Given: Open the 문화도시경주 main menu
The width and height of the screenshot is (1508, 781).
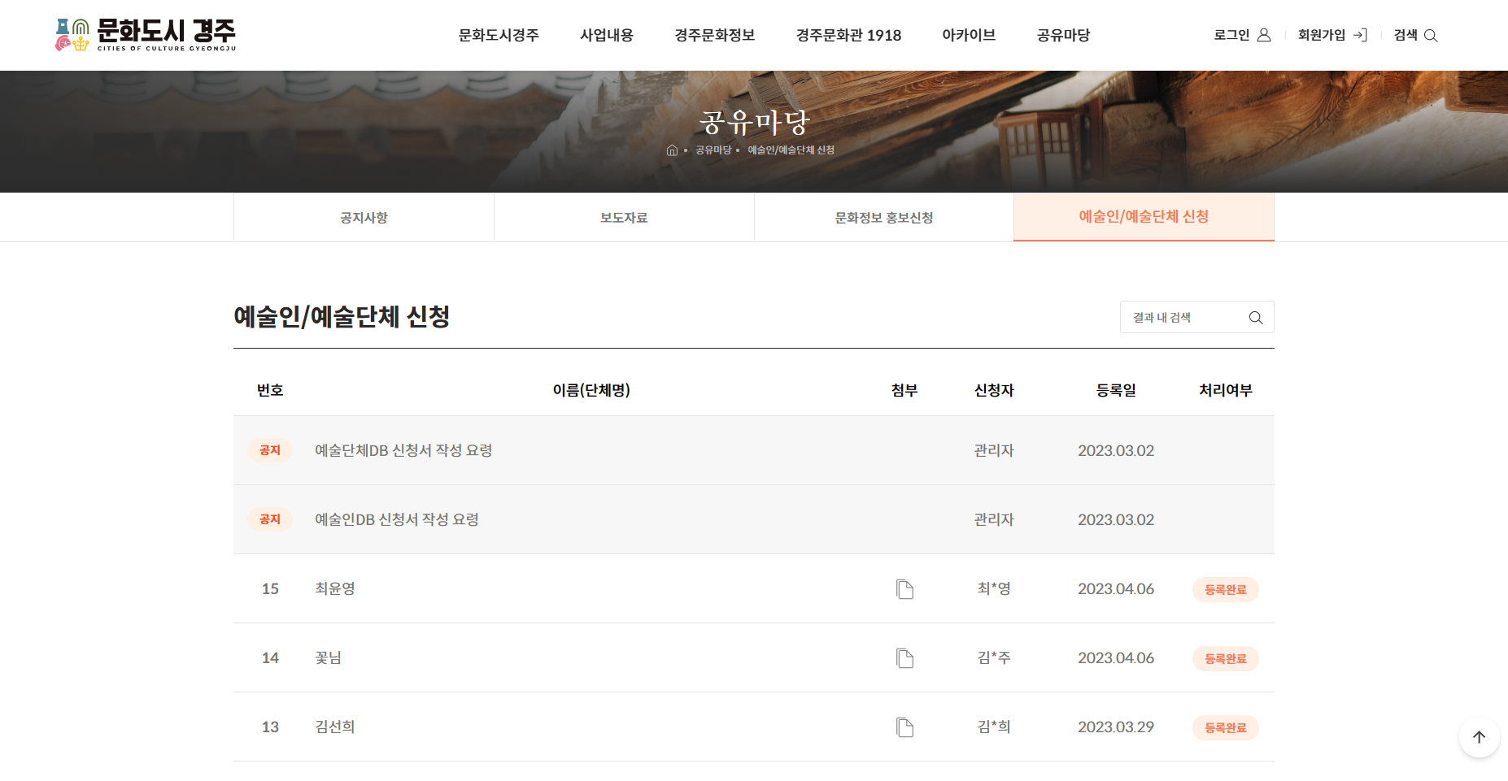Looking at the screenshot, I should click(x=499, y=36).
